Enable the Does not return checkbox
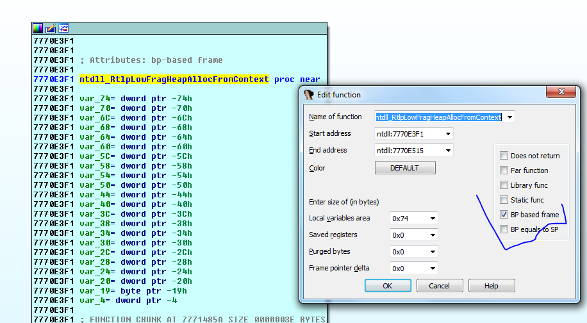Image resolution: width=587 pixels, height=323 pixels. click(x=504, y=156)
